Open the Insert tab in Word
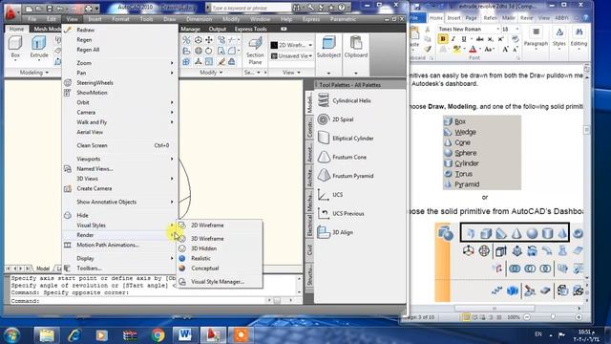This screenshot has height=344, width=611. (x=453, y=18)
